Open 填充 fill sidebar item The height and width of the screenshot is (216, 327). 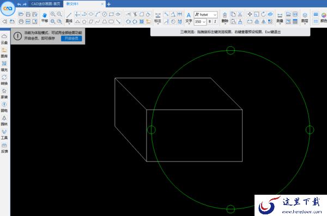4,66
